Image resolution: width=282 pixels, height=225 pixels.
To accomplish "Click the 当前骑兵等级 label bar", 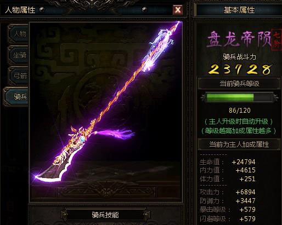I will [x=239, y=84].
